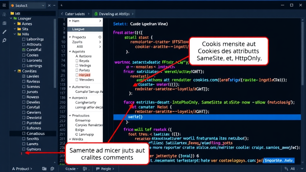The width and height of the screenshot is (306, 172).
Task: Click the settings gear beside Prepocts
Action: coord(100,37)
